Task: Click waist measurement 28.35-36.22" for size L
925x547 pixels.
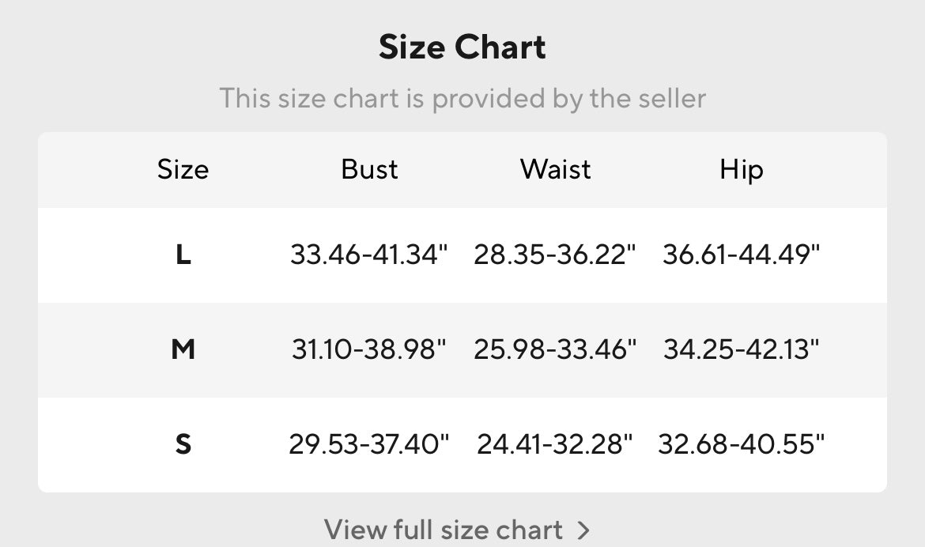Action: click(x=555, y=255)
